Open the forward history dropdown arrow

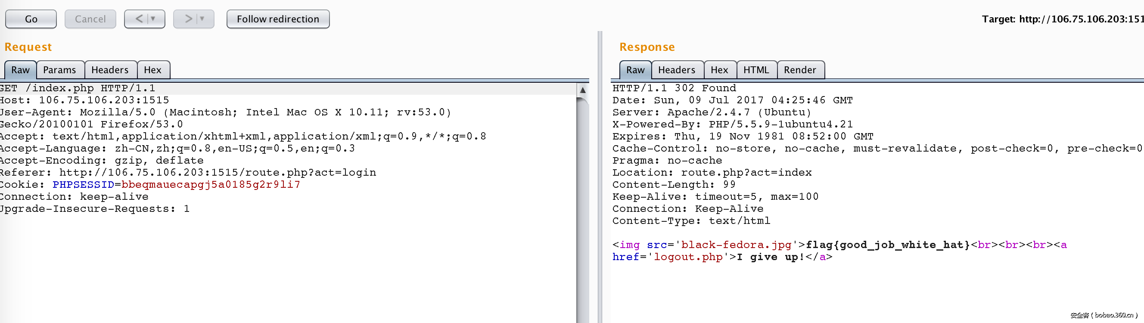click(x=202, y=19)
